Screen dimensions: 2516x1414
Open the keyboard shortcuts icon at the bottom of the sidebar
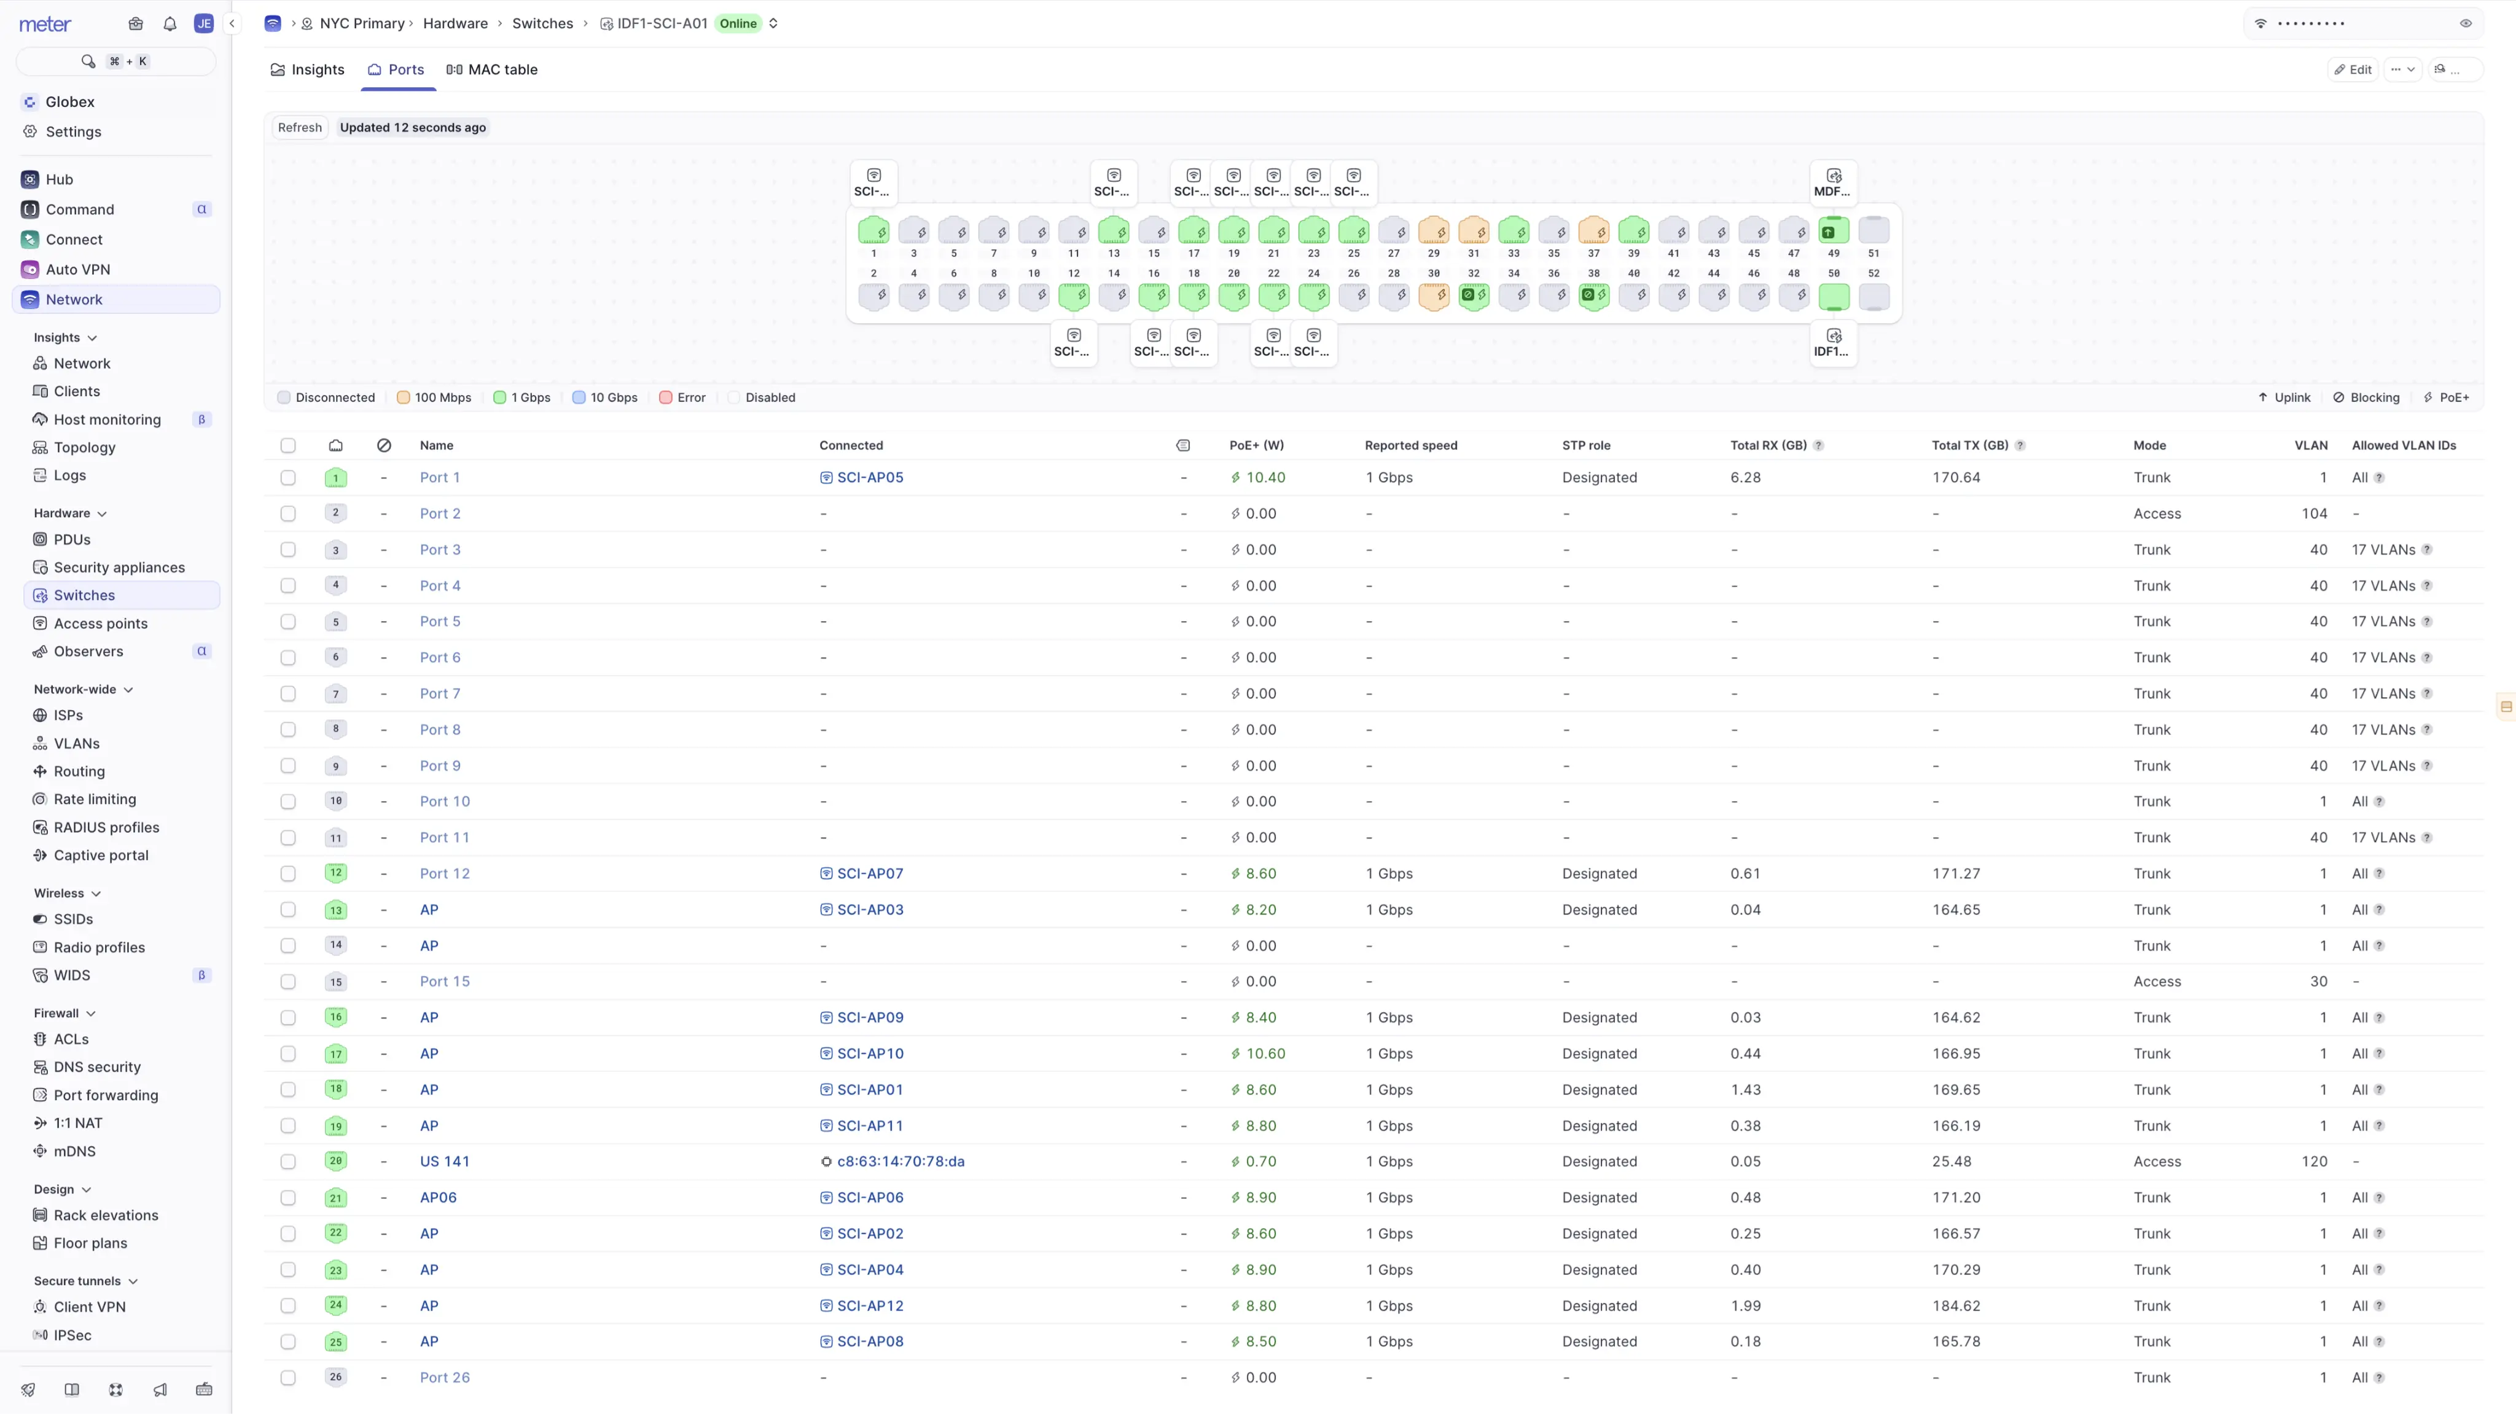204,1389
